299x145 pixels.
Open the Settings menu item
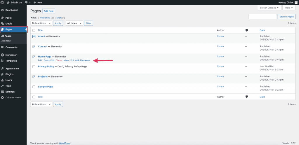10,92
